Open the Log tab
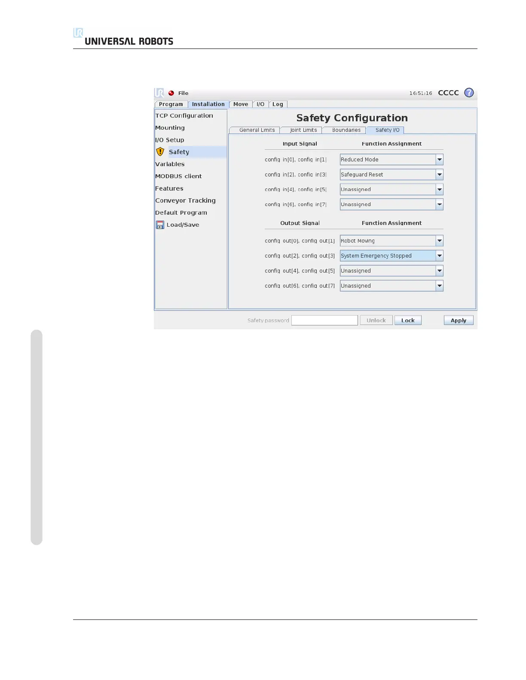 (278, 104)
